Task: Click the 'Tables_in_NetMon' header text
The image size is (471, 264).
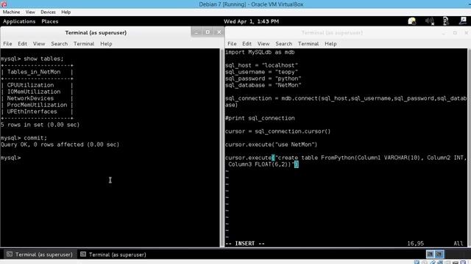Action: 34,72
